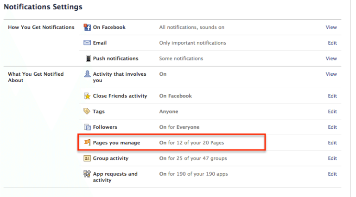
Task: Select the Followers row label
Action: coord(105,127)
